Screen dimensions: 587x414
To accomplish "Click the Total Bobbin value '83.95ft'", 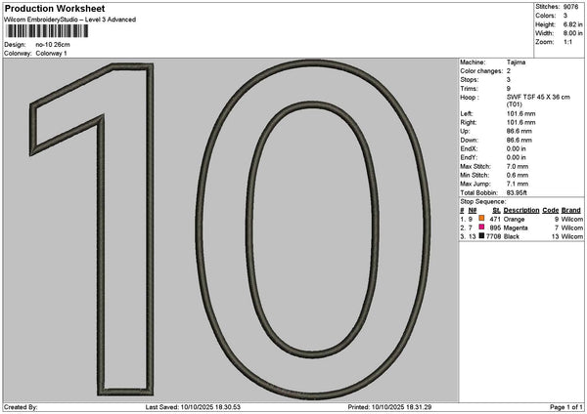I will [517, 192].
